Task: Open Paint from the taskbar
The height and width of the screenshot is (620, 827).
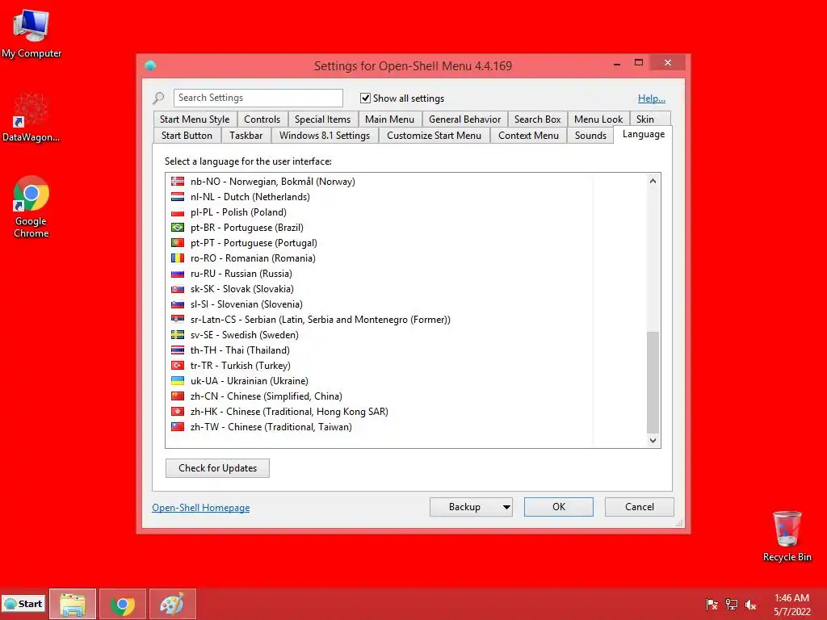Action: pos(173,604)
